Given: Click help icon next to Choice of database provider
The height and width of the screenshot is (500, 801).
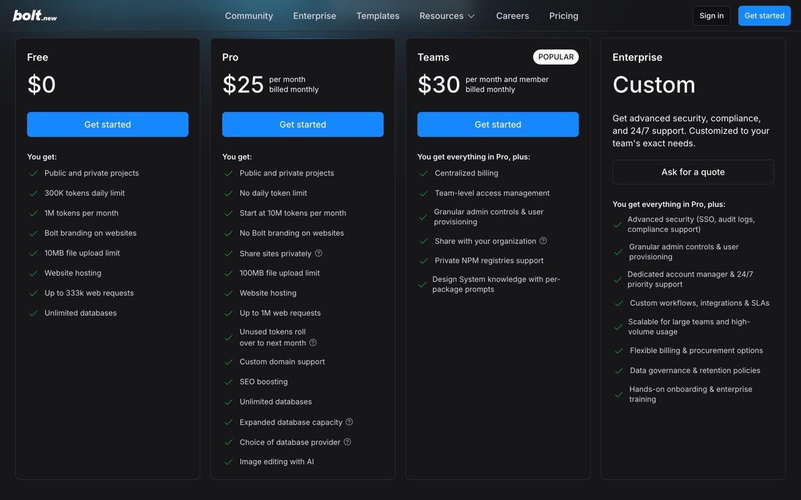Looking at the screenshot, I should click(347, 442).
